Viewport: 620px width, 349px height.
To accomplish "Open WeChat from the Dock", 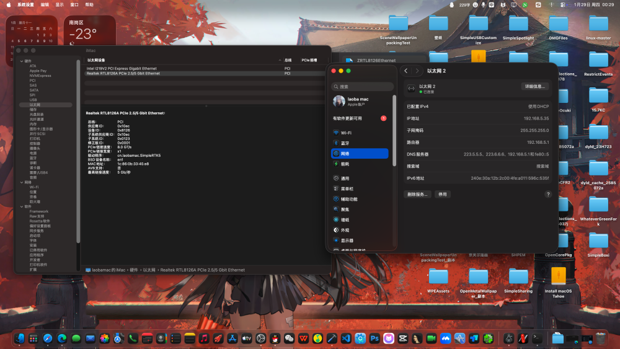I will tap(289, 338).
